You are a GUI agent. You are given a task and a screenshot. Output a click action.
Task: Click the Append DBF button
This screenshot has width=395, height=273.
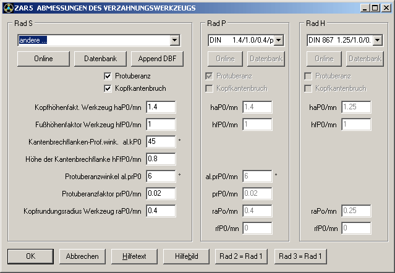(156, 59)
